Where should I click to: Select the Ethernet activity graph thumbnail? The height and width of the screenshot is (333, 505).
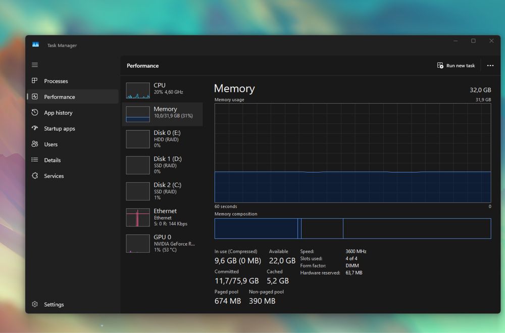[x=138, y=217]
